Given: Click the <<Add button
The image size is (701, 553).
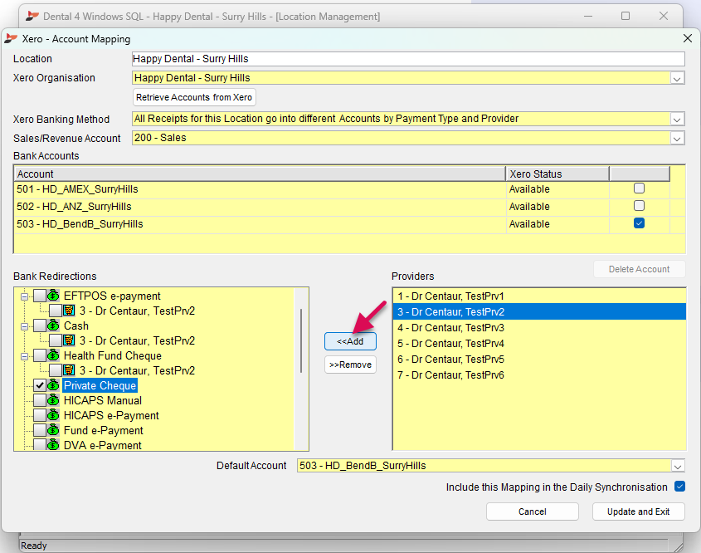Looking at the screenshot, I should [350, 341].
